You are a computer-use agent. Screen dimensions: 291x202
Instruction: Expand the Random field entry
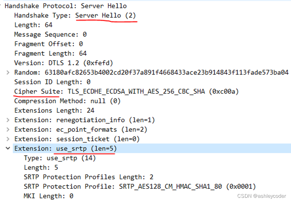[x=8, y=72]
